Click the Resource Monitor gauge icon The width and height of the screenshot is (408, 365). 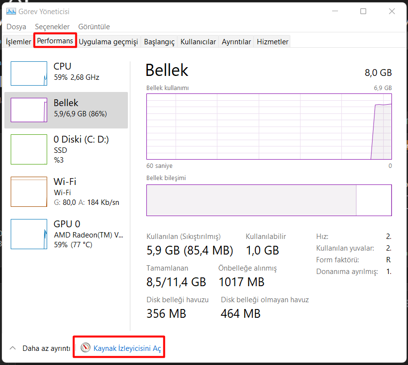click(86, 348)
